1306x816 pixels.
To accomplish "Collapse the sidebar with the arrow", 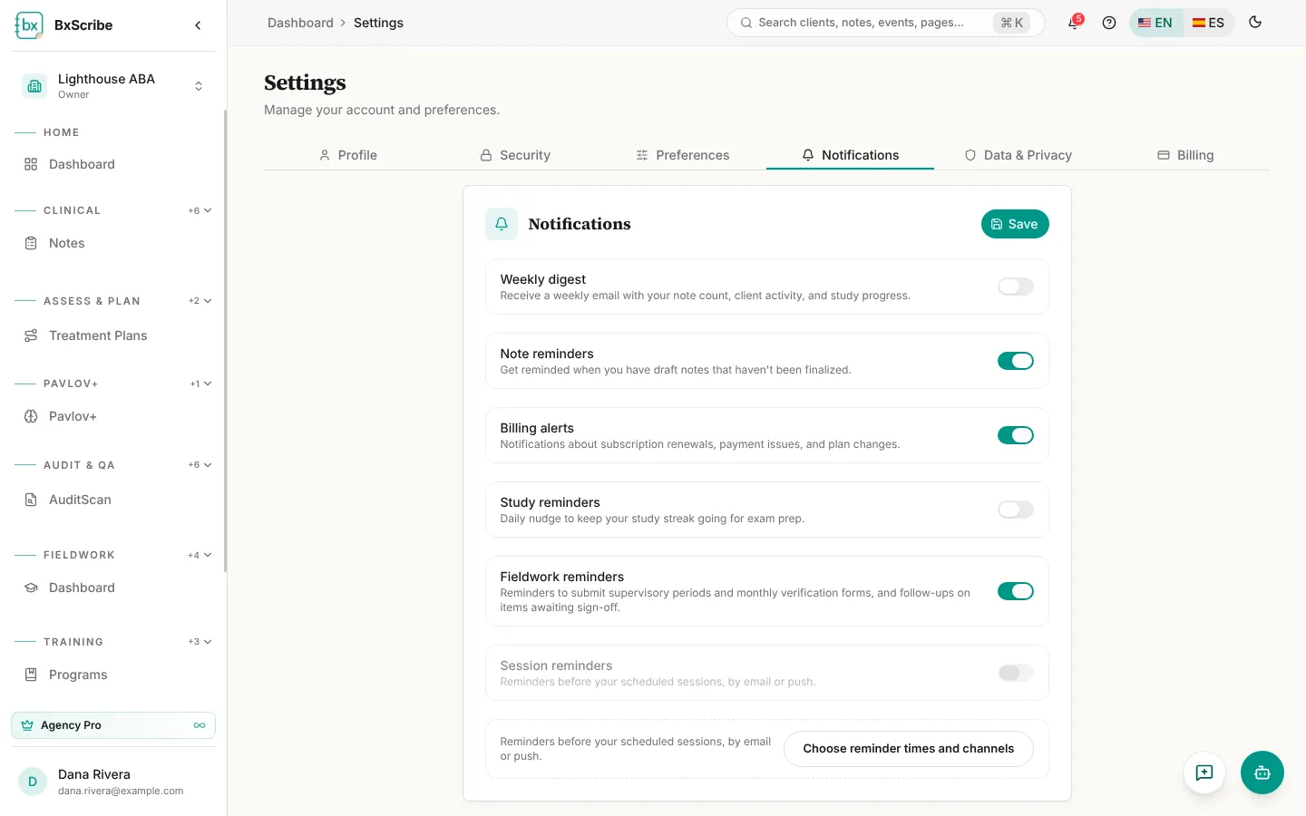I will (198, 25).
